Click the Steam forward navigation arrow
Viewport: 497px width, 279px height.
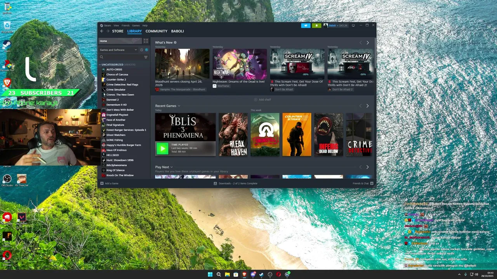coord(108,31)
